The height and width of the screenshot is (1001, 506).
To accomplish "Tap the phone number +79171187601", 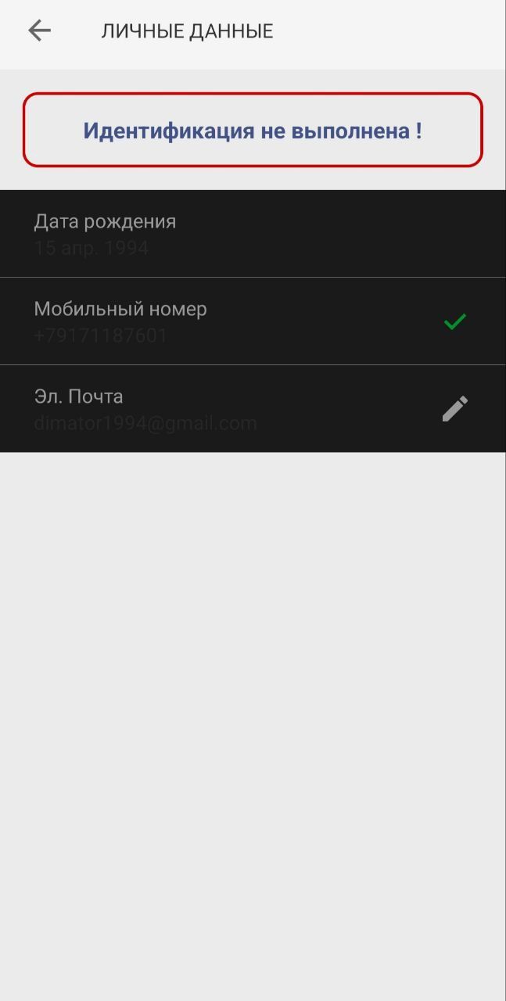I will coord(100,336).
